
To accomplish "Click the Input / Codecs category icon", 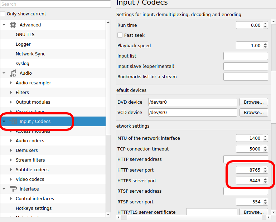I will (13, 122).
